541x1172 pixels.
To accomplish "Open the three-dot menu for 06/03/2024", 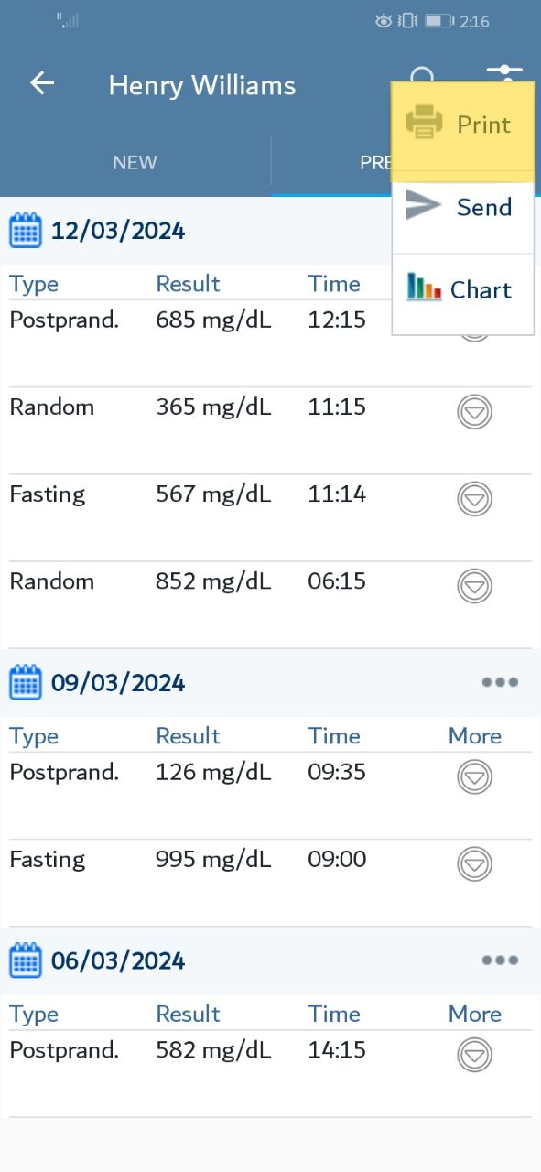I will click(x=500, y=960).
